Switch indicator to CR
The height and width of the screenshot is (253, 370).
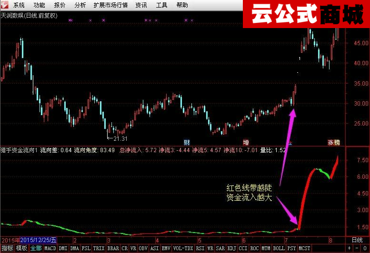[x=125, y=248]
